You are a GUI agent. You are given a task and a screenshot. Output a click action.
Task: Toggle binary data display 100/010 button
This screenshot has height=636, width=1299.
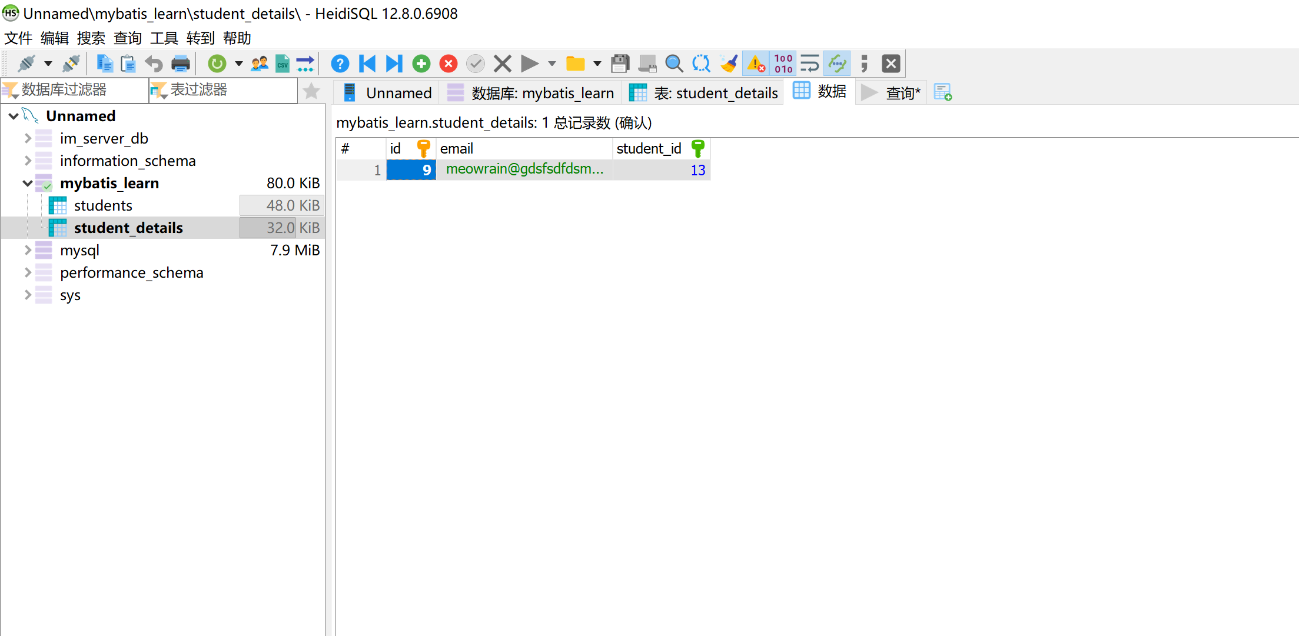783,64
